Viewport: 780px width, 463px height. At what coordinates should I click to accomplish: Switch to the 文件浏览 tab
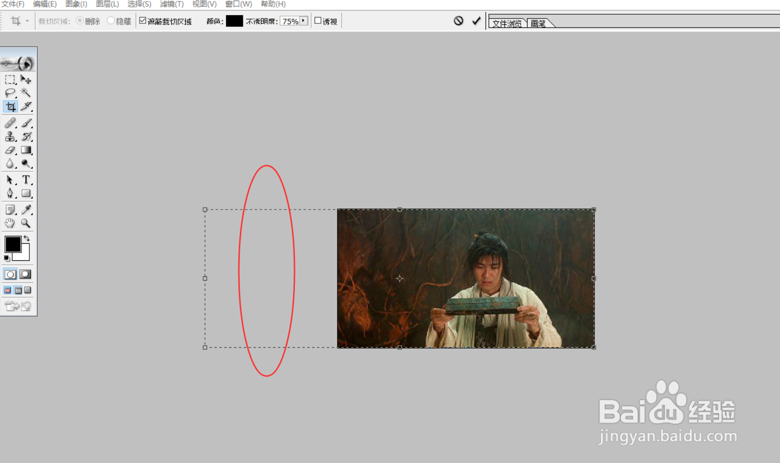point(507,23)
